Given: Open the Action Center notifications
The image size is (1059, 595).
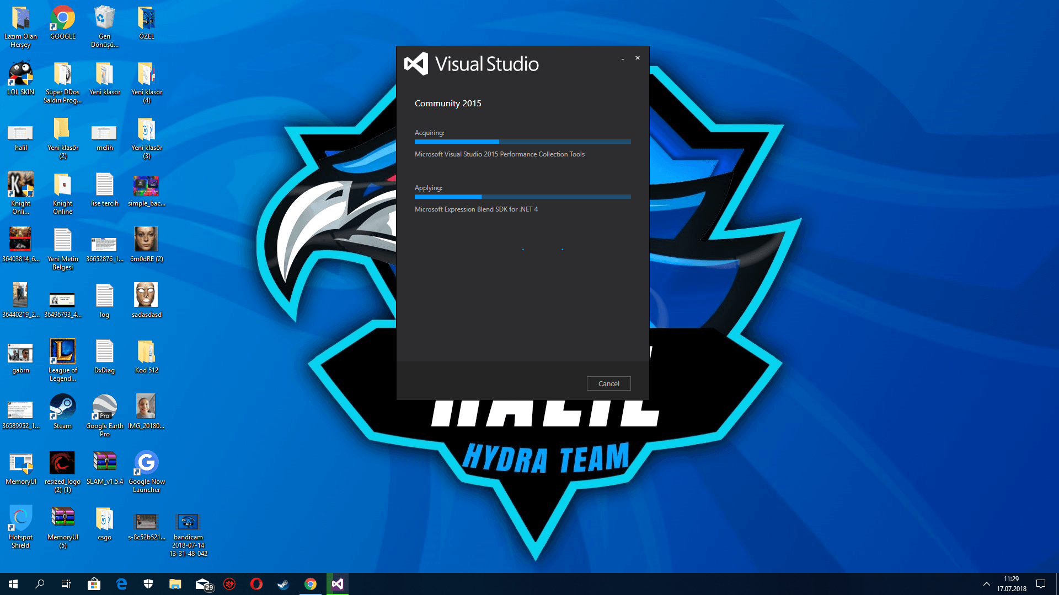Looking at the screenshot, I should (1041, 584).
